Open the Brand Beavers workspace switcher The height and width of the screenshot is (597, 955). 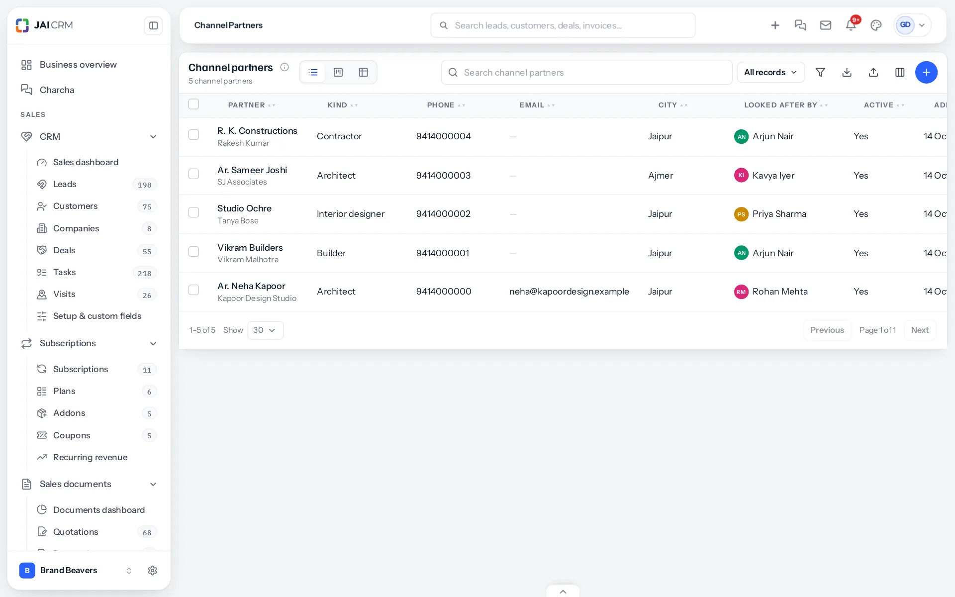76,571
